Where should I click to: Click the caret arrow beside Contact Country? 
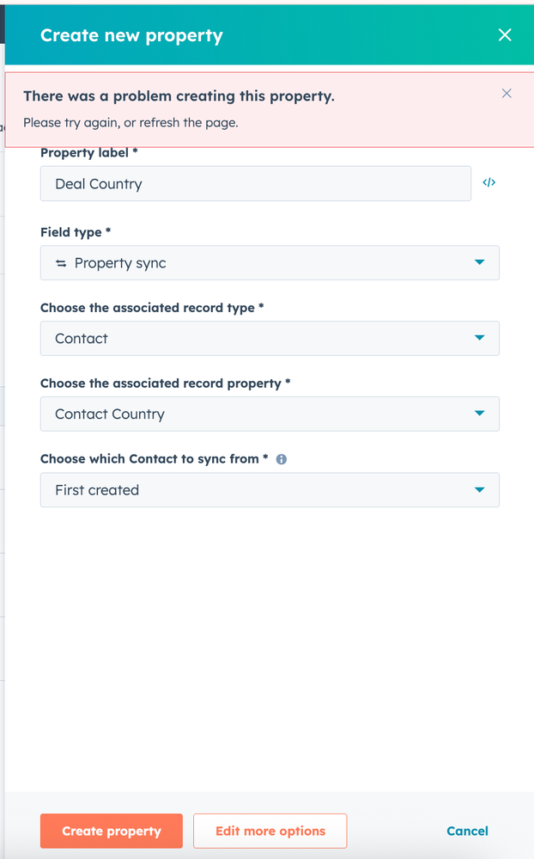(480, 414)
